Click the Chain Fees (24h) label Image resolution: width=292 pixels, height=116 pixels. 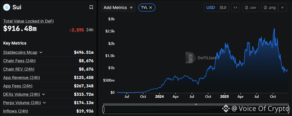click(19, 61)
